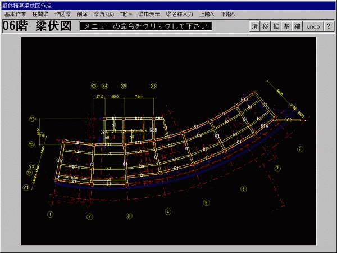Open the 梁名称入力 menu
337x253 pixels.
click(x=178, y=13)
